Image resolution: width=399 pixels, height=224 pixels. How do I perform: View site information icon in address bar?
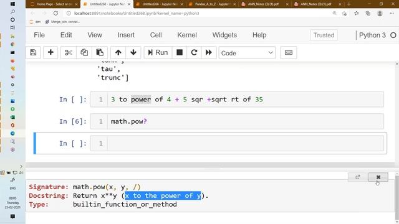point(69,13)
